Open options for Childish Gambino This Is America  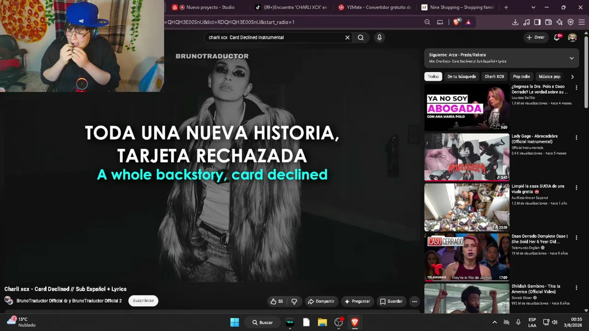pos(576,288)
